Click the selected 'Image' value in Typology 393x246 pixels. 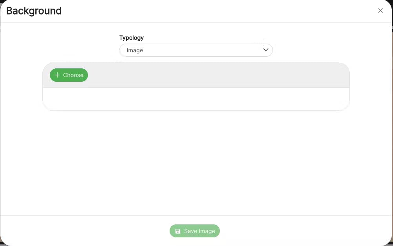pos(135,50)
